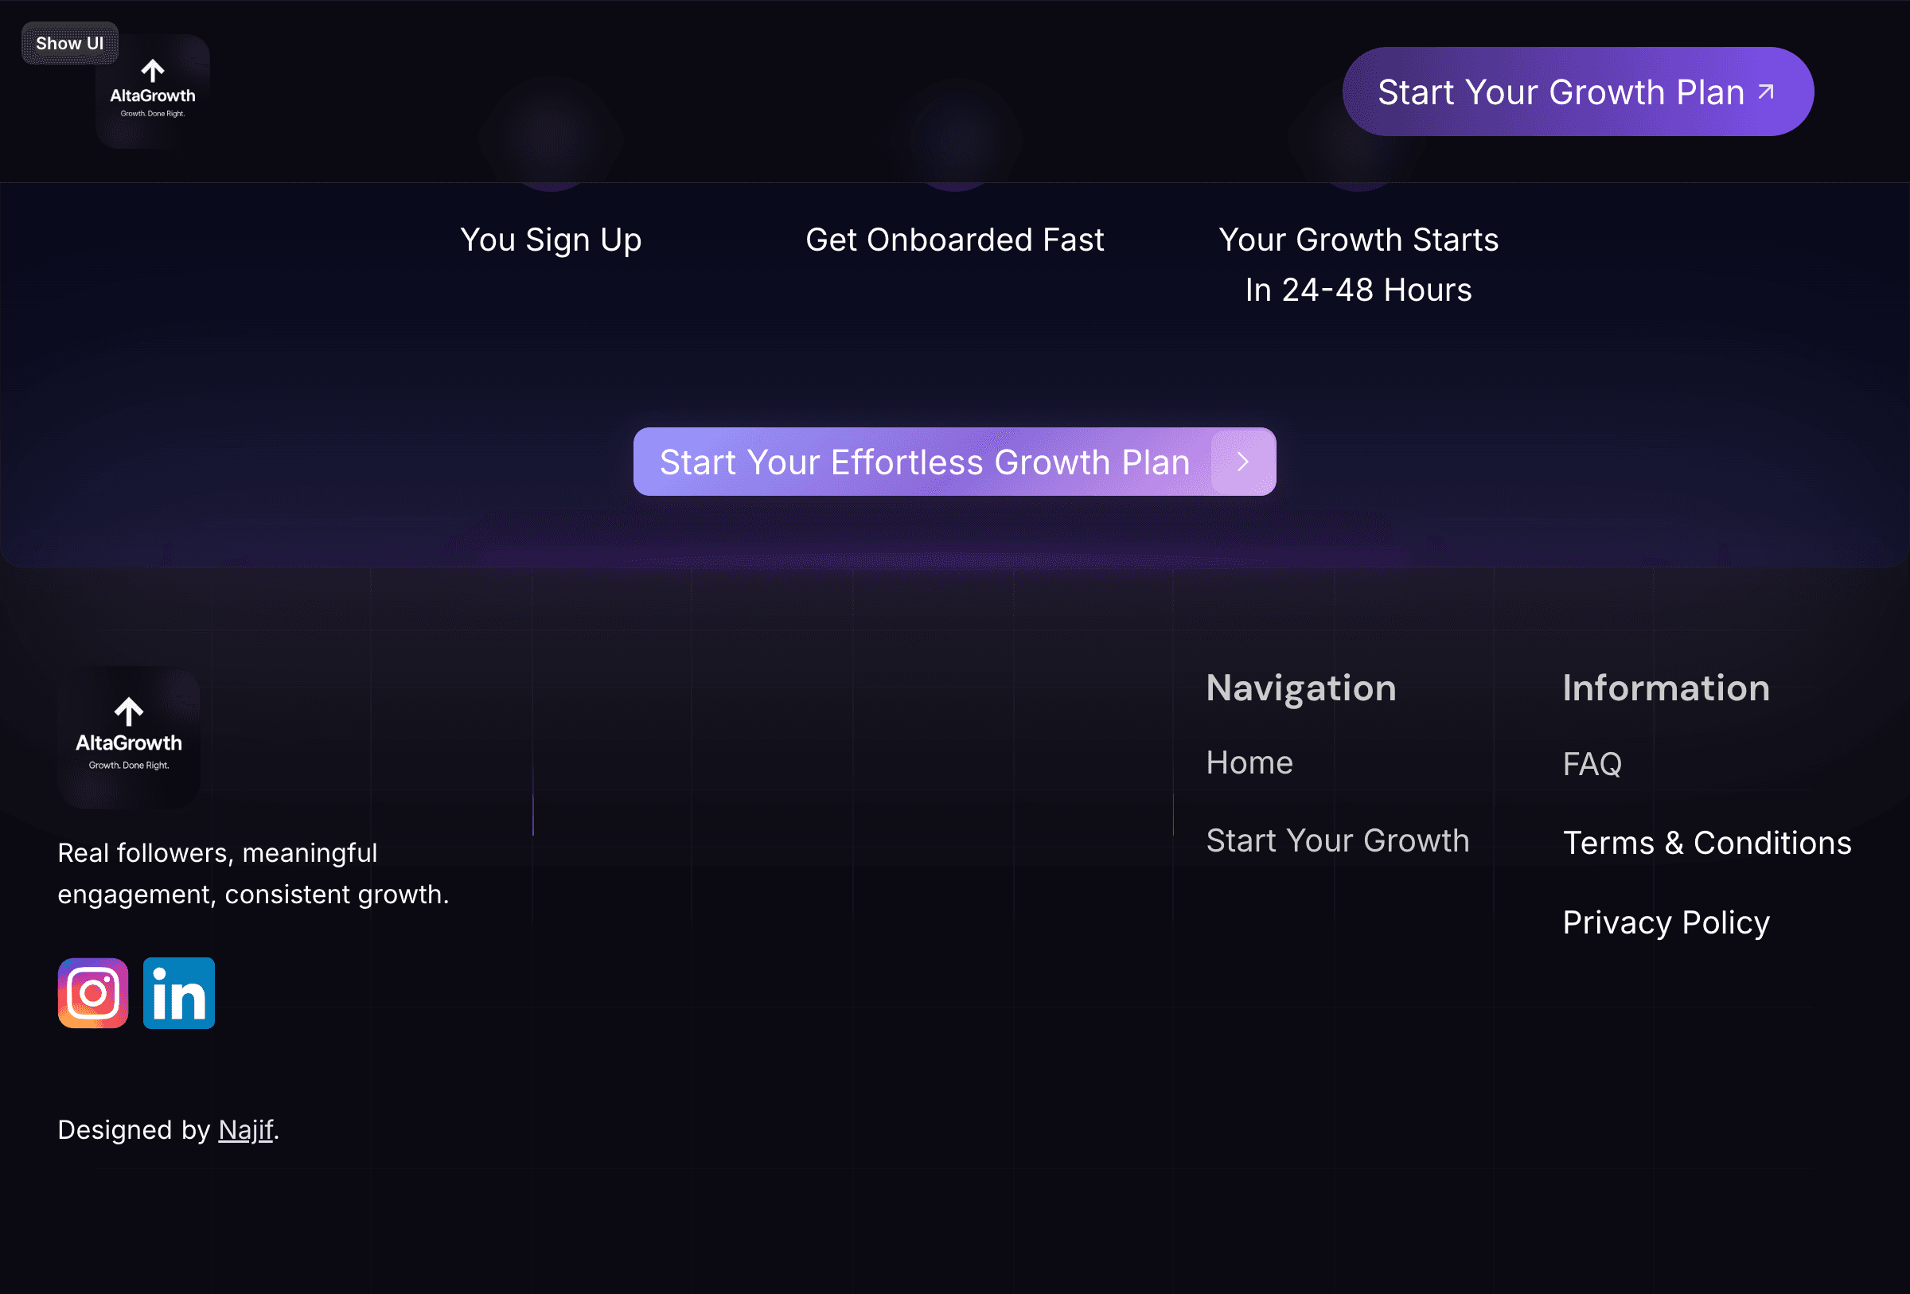Screen dimensions: 1910x1294
Task: Click the You Sign Up step
Action: pos(551,240)
